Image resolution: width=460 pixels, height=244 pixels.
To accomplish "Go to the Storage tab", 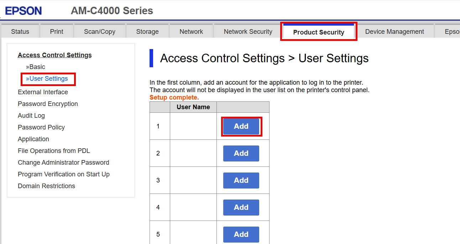I will pyautogui.click(x=147, y=32).
